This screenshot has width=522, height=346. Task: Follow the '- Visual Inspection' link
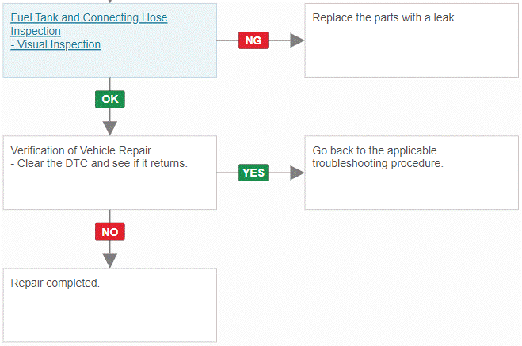pos(55,44)
